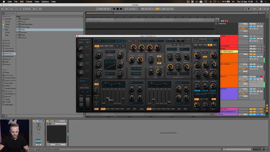Toggle the INV button in Spire mixer
This screenshot has height=152, width=270.
(159, 60)
